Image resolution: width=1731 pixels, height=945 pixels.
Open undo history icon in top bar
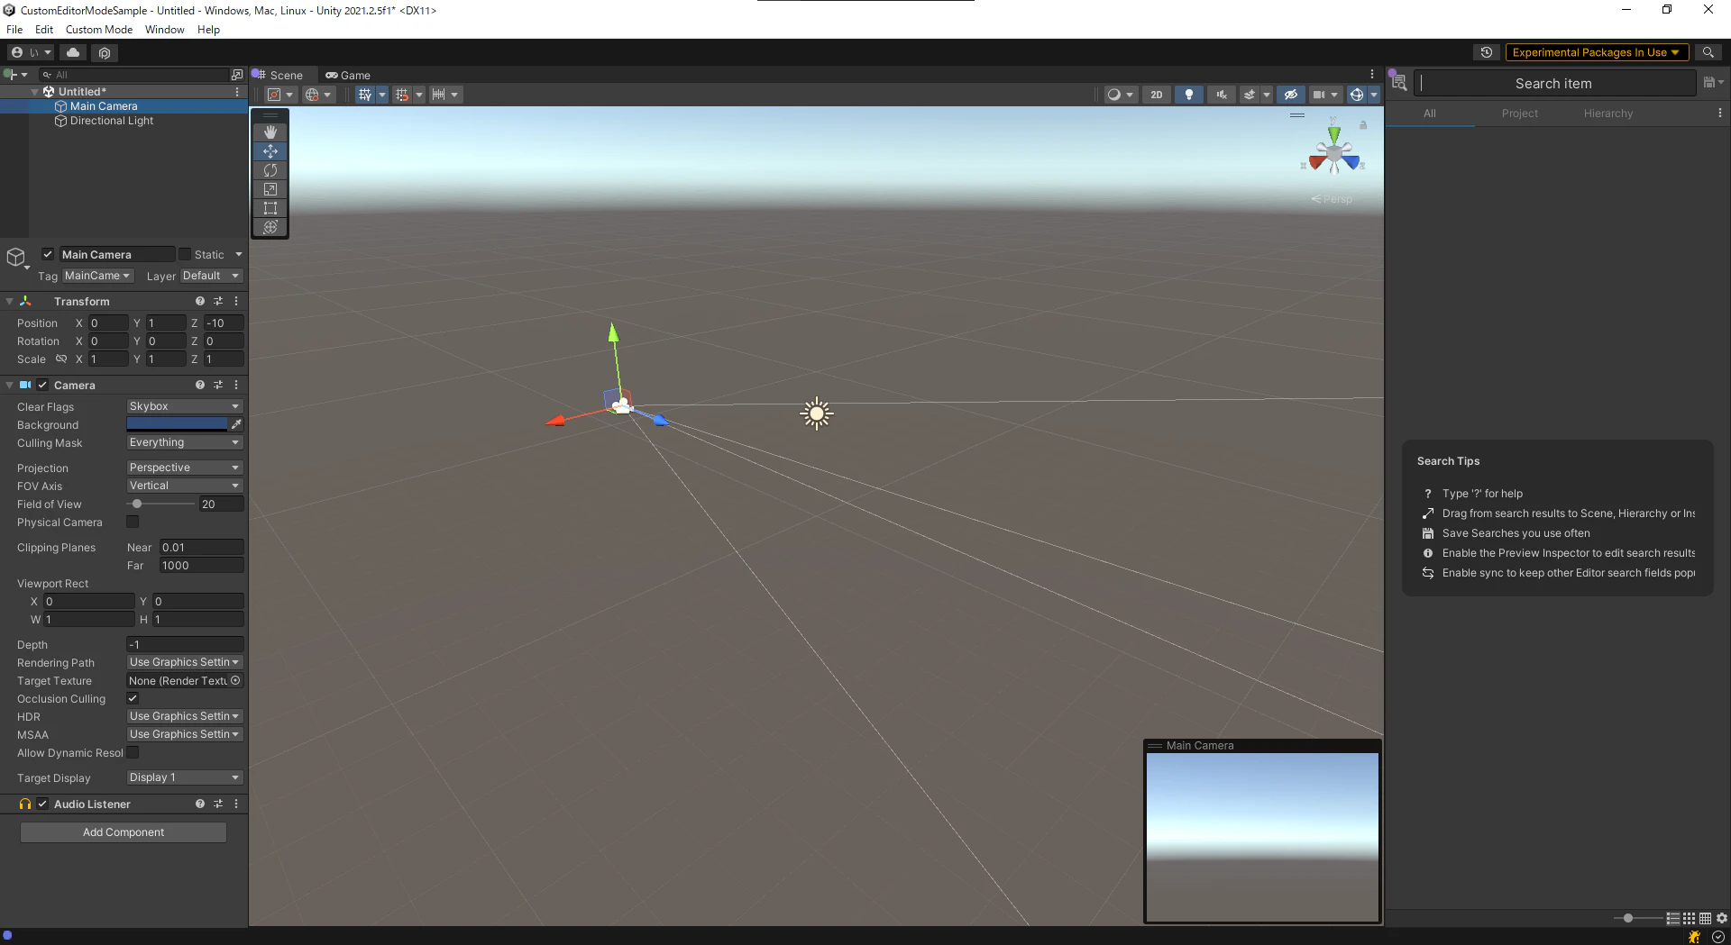[x=1487, y=52]
